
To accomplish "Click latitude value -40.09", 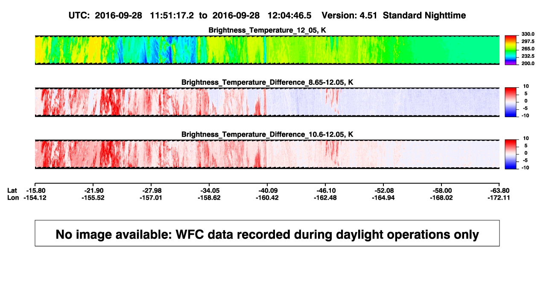I will tap(267, 190).
